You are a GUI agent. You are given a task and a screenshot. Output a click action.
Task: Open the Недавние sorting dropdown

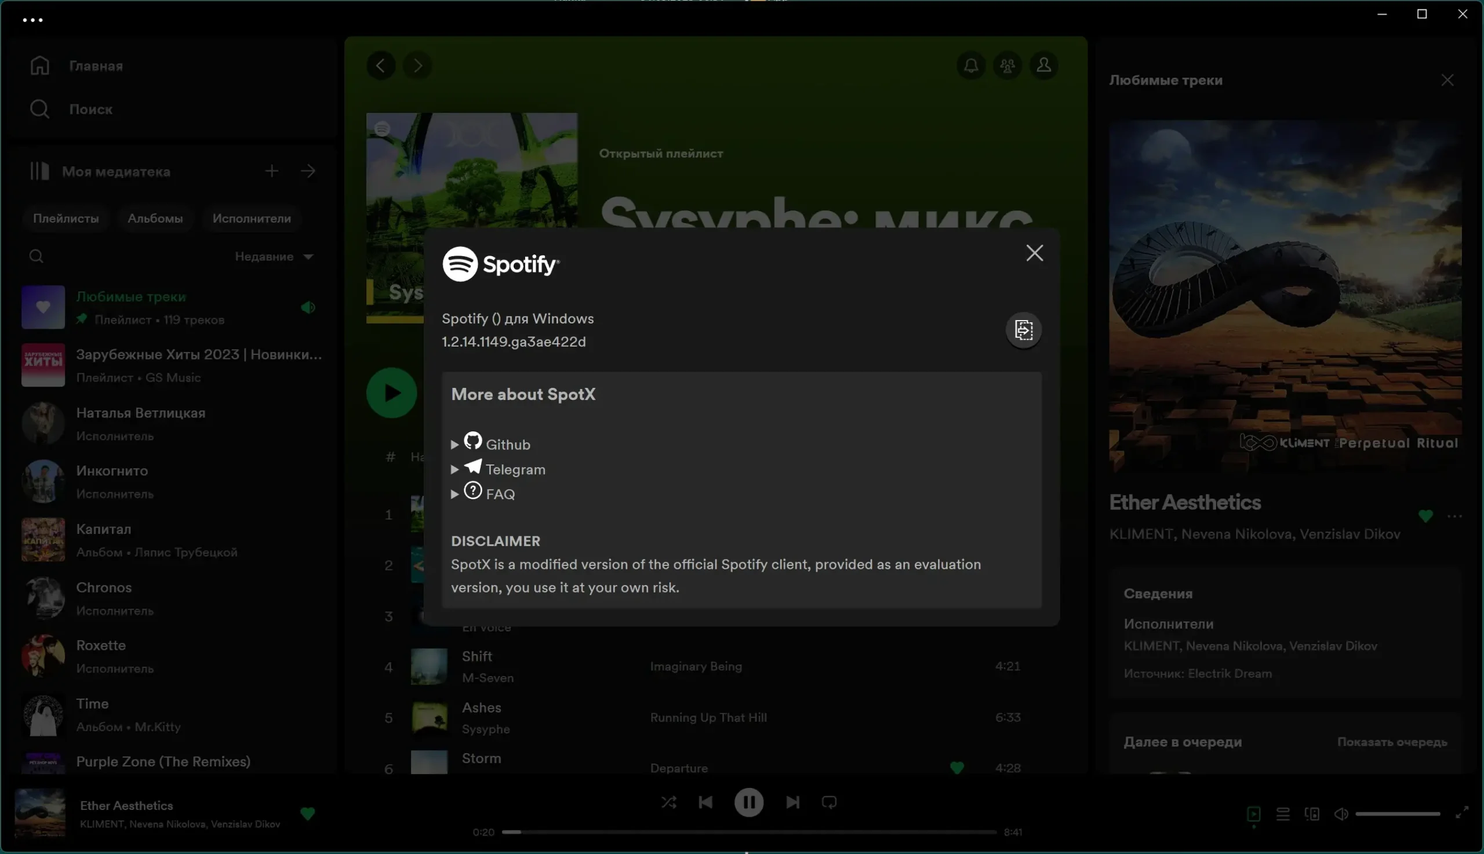[x=274, y=256]
